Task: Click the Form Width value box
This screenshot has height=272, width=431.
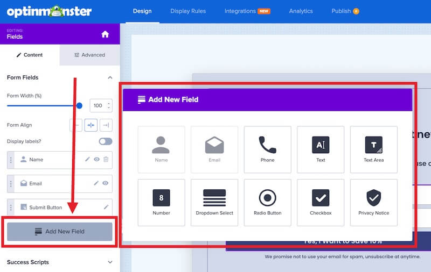Action: tap(101, 105)
